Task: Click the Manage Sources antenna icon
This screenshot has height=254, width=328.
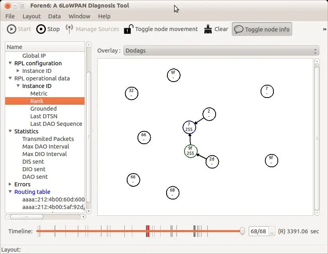Action: [x=69, y=29]
